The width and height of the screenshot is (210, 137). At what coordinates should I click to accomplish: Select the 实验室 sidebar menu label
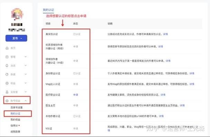[x=14, y=92]
